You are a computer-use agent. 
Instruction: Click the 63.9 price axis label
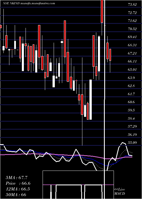pos(131,78)
